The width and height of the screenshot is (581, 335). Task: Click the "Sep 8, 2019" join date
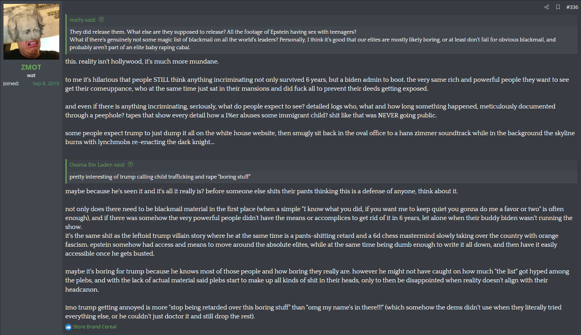point(46,83)
